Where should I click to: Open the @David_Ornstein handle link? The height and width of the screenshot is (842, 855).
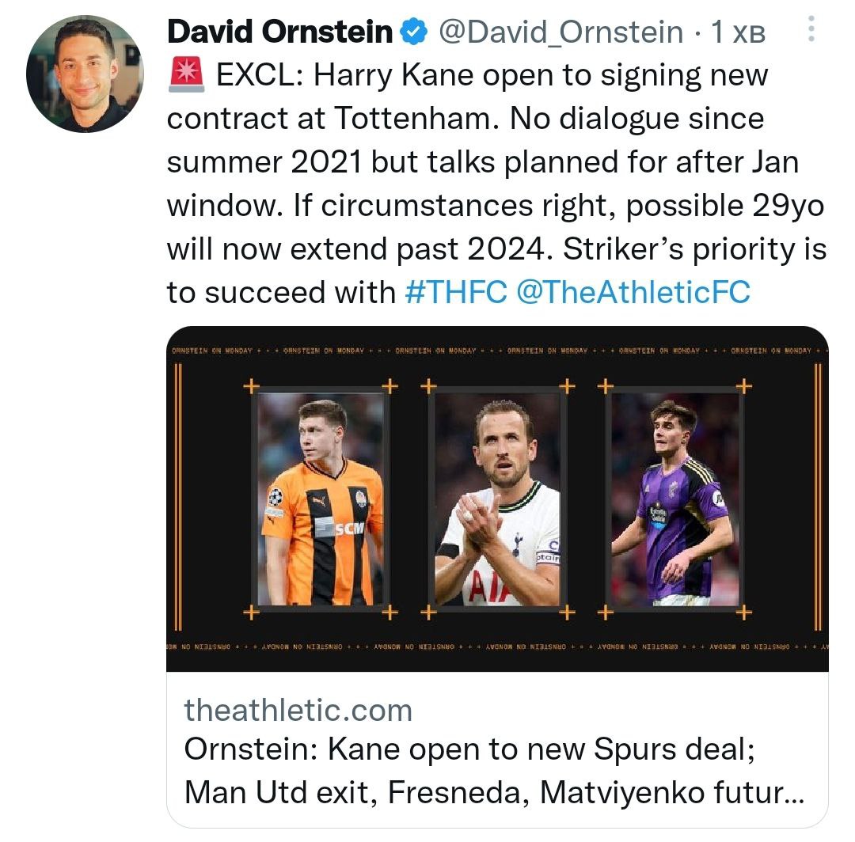[560, 32]
